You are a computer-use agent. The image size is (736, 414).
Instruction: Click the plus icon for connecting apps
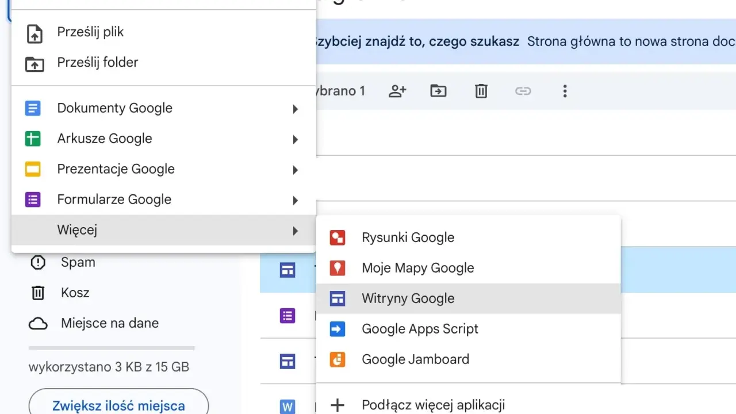tap(338, 405)
